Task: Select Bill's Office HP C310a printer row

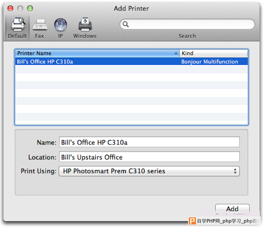Action: coord(131,61)
